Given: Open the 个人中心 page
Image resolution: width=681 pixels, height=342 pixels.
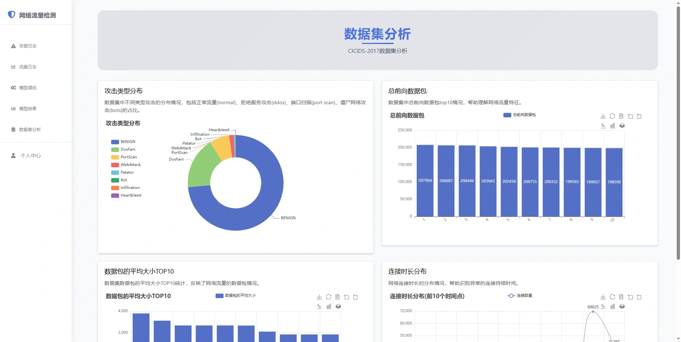Looking at the screenshot, I should [x=30, y=156].
